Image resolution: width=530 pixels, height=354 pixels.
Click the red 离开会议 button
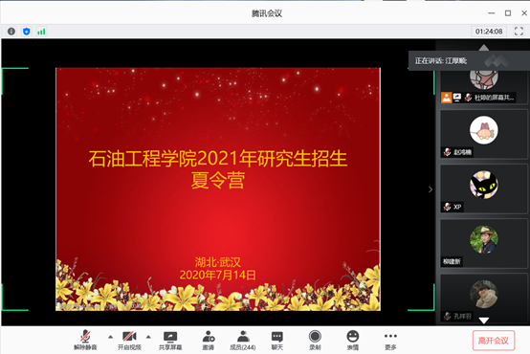pyautogui.click(x=494, y=341)
